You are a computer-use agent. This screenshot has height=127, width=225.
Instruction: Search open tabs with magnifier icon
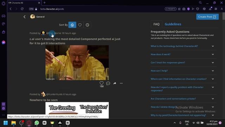coord(200,2)
